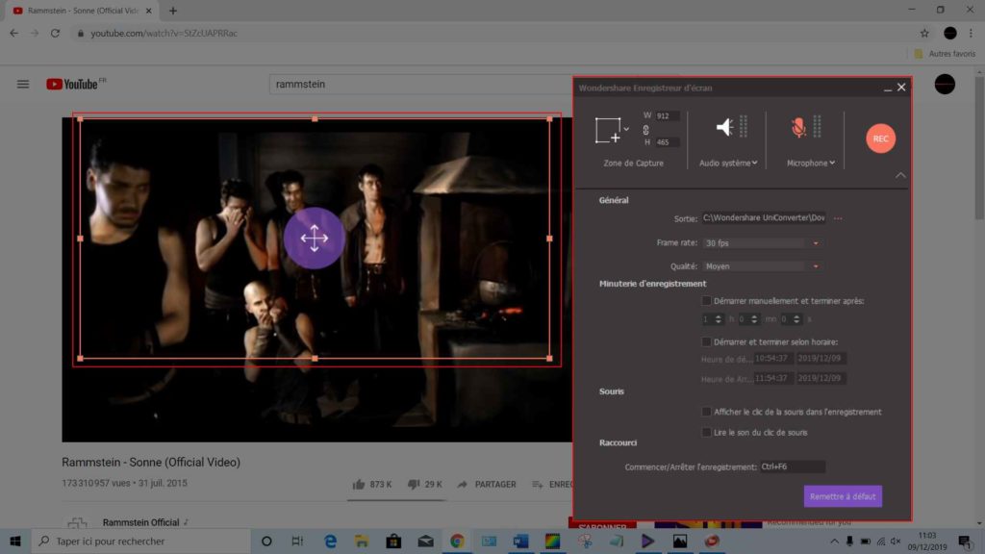Viewport: 985px width, 554px height.
Task: Mute the system audio speaker icon
Action: (x=724, y=127)
